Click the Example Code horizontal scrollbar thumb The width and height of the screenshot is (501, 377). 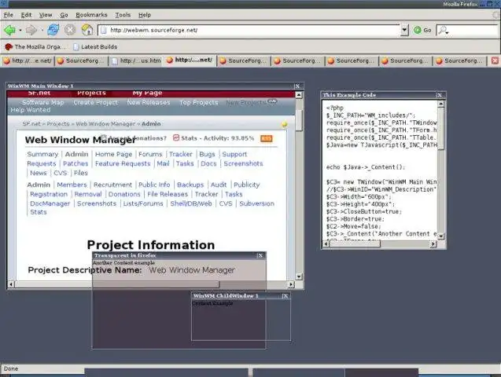coord(355,244)
